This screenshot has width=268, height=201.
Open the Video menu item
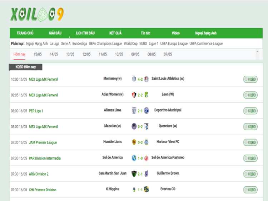[176, 33]
